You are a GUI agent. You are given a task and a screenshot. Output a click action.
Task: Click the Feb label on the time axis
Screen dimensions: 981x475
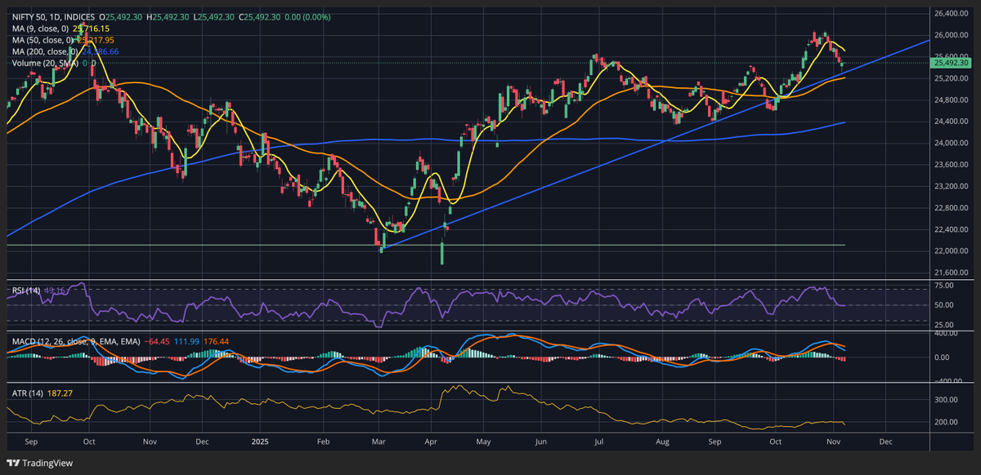[x=323, y=441]
